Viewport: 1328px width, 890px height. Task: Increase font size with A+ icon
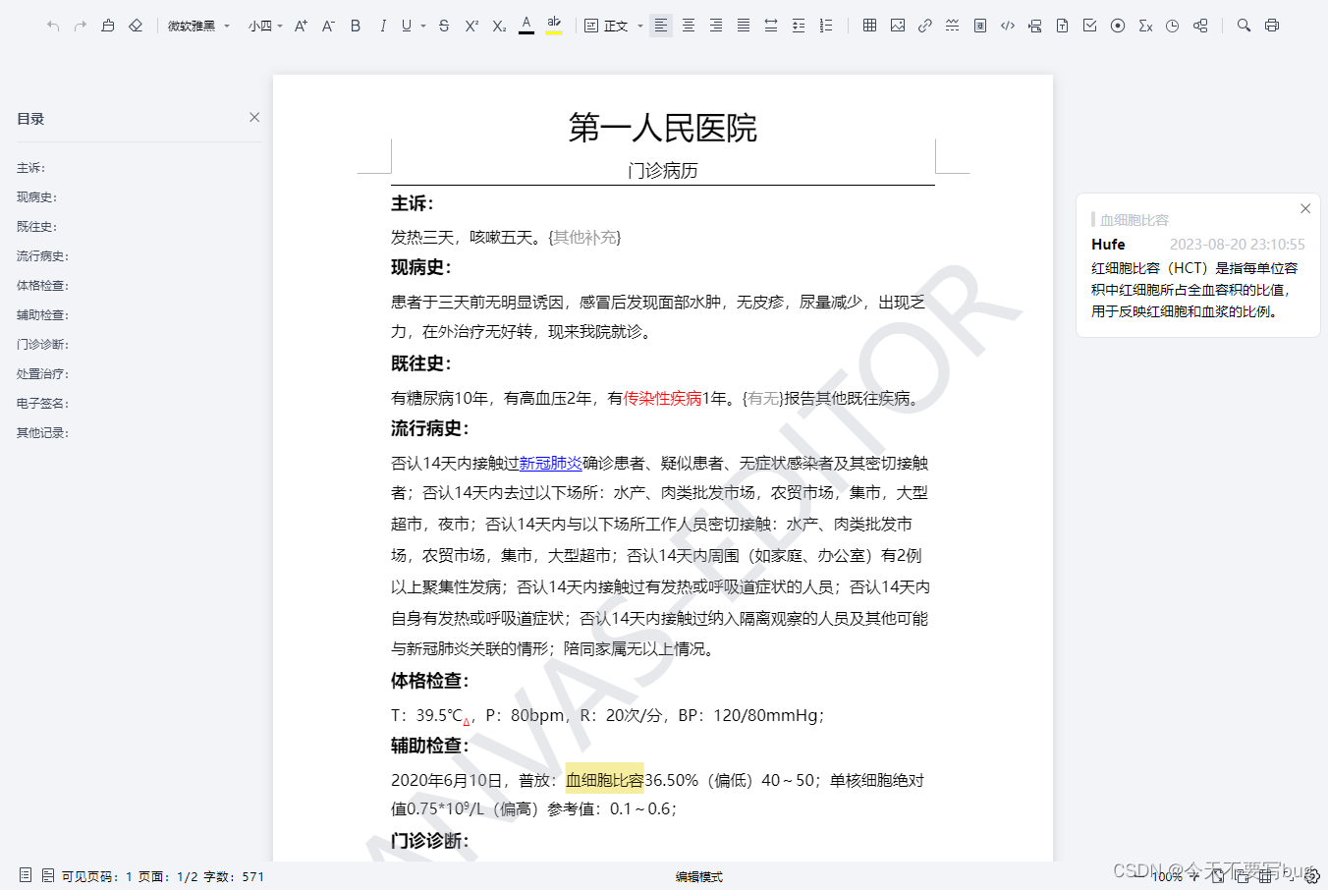[x=301, y=26]
